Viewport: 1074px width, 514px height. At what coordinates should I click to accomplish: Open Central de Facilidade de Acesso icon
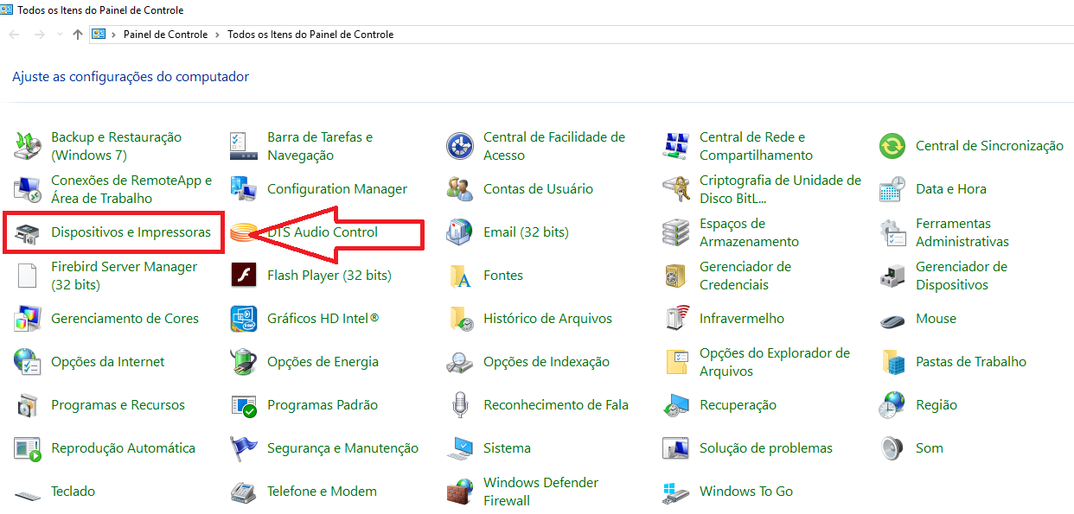[459, 146]
